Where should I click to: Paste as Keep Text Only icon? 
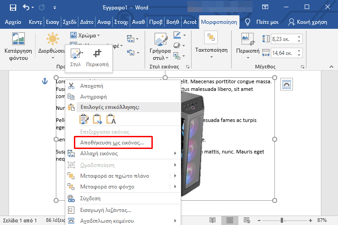[x=111, y=119]
